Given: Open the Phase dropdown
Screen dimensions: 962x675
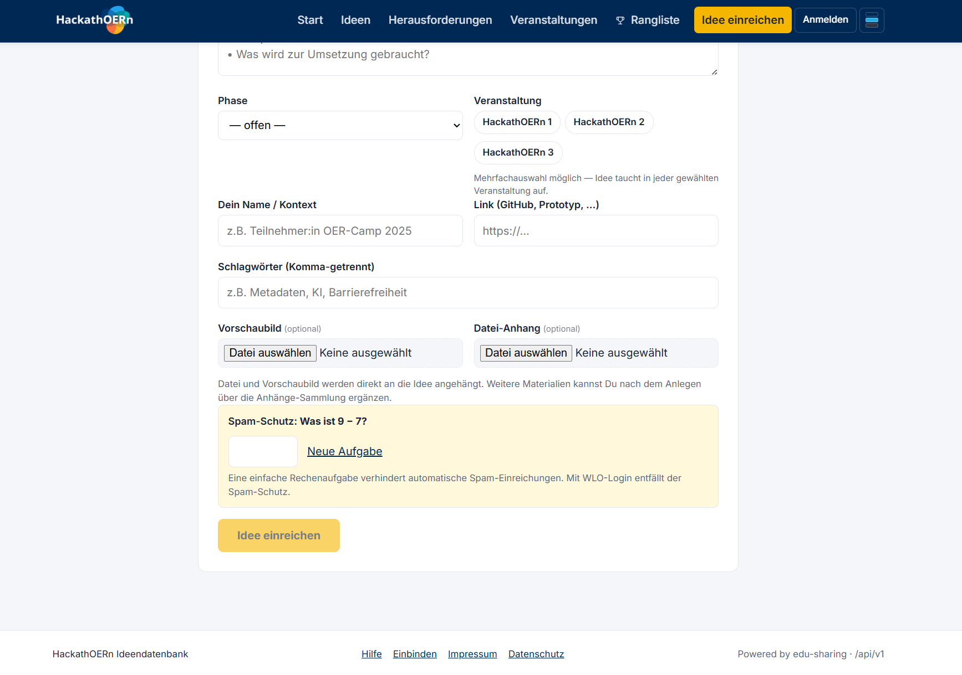Looking at the screenshot, I should pyautogui.click(x=340, y=125).
